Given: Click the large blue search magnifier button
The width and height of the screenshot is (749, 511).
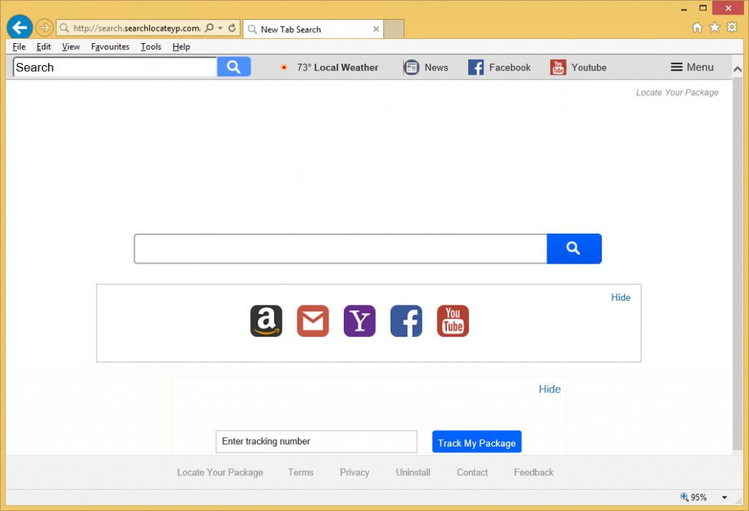Looking at the screenshot, I should tap(573, 249).
